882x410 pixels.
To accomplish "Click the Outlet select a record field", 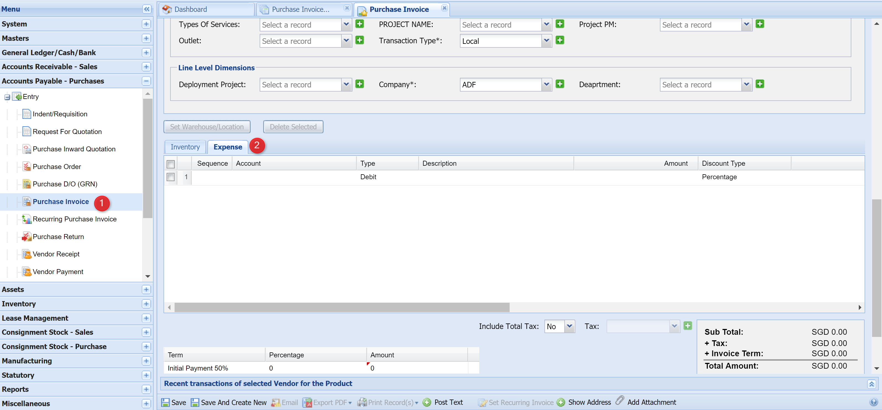I will [301, 41].
